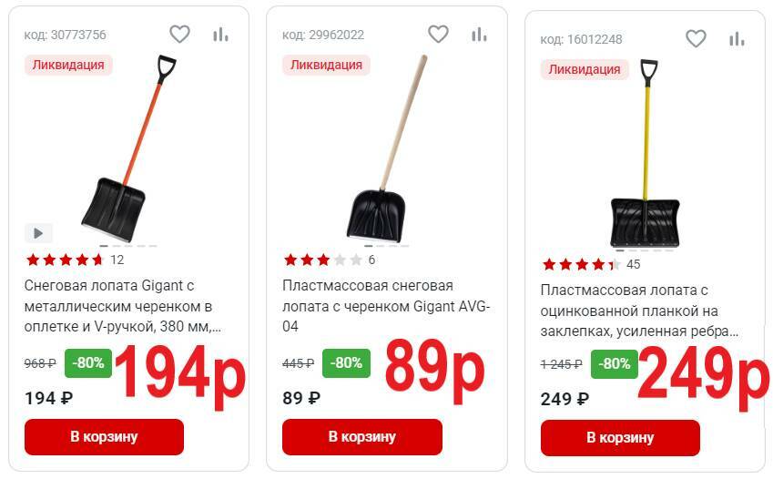This screenshot has width=773, height=479.
Task: Click compare chart icon on product 29962022
Action: [x=479, y=35]
